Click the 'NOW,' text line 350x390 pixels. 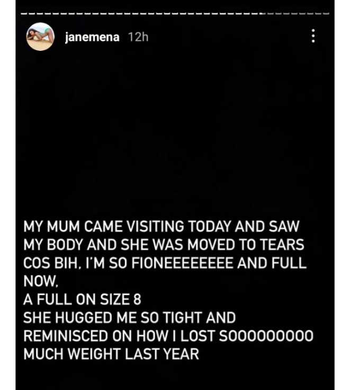[41, 281]
